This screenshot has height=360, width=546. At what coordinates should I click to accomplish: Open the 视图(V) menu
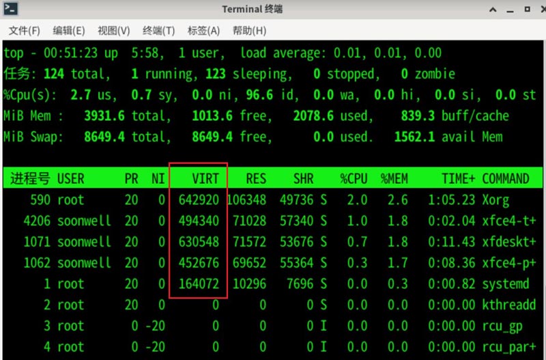pyautogui.click(x=114, y=31)
